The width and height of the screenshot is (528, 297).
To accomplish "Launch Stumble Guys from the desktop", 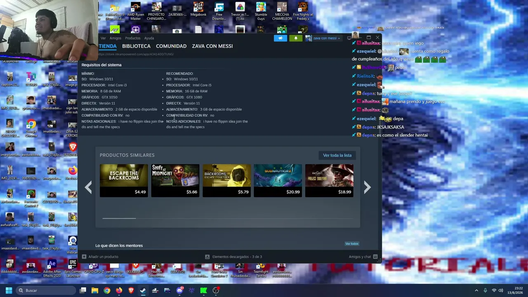I will click(x=261, y=12).
